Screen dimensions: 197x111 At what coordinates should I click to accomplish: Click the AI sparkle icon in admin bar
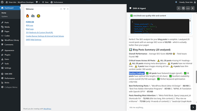click(176, 2)
